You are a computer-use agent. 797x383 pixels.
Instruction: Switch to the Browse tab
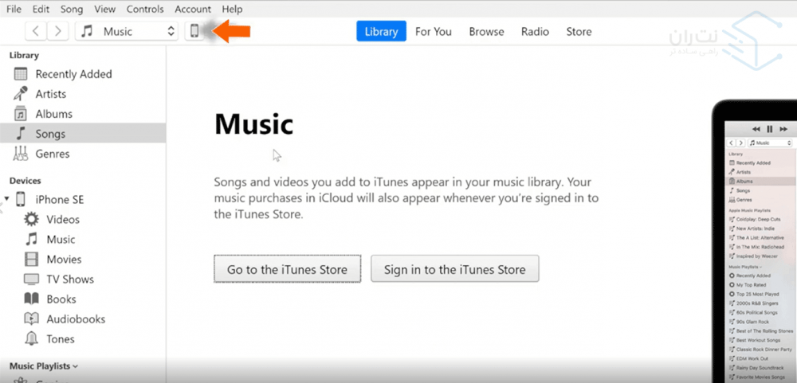click(x=486, y=31)
